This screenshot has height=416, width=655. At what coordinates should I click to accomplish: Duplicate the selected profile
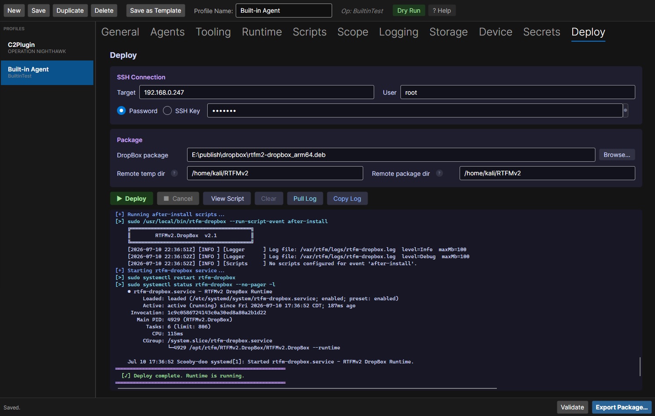[x=70, y=11]
